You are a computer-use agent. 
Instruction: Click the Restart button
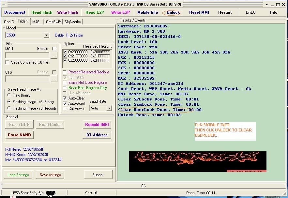coord(225,12)
